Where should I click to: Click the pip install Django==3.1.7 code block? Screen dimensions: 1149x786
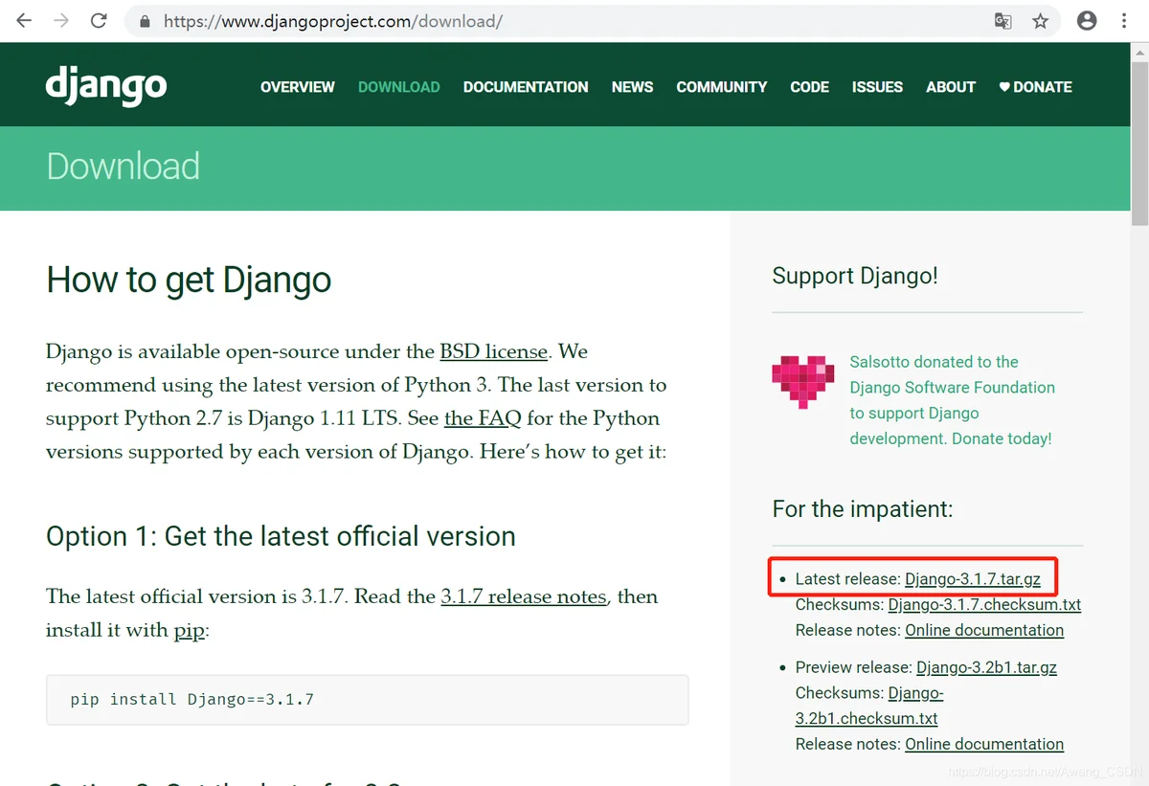coord(368,700)
